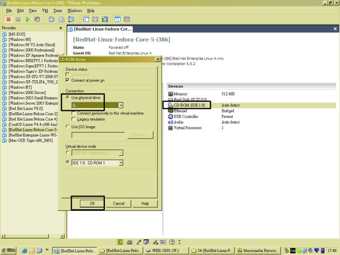Screen dimensions: 340x255
Task: Open the Windows menu
Action: pos(75,11)
